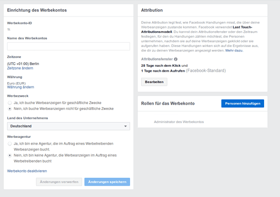Image resolution: width=280 pixels, height=197 pixels.
Task: Select 'Ja, geschäftliche Zwecke' radio option
Action: point(10,103)
